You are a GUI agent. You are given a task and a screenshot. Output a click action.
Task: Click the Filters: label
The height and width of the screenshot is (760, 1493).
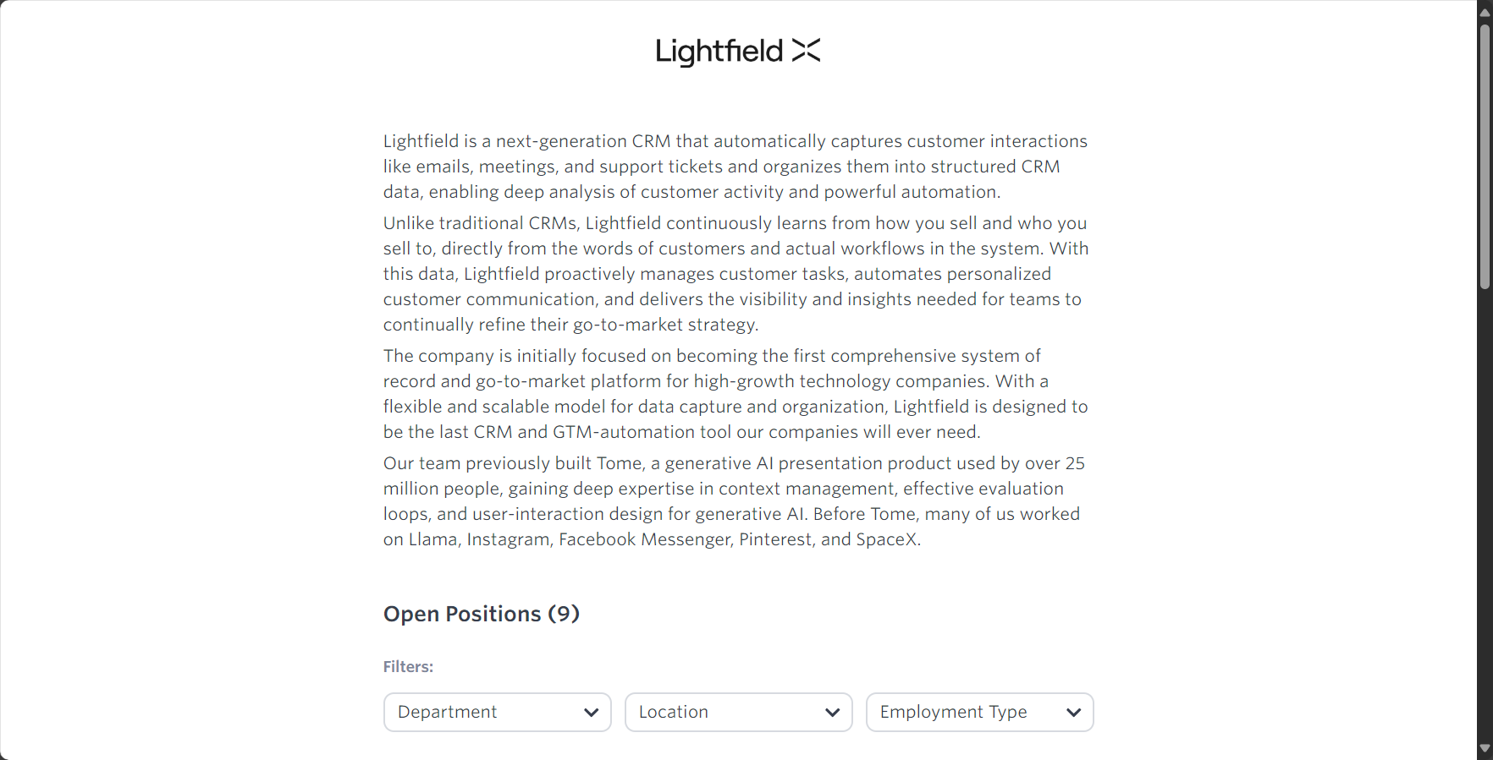coord(408,667)
